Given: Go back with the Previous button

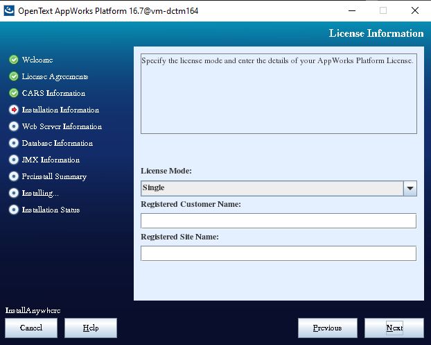Looking at the screenshot, I should [x=327, y=328].
